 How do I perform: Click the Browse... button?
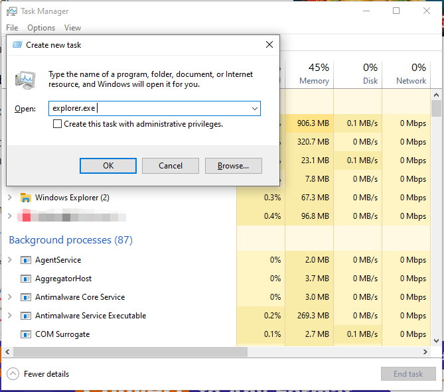(234, 166)
